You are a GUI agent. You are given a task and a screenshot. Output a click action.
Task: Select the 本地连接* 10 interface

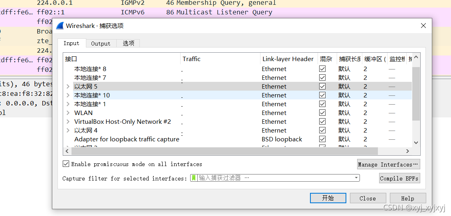pos(92,95)
